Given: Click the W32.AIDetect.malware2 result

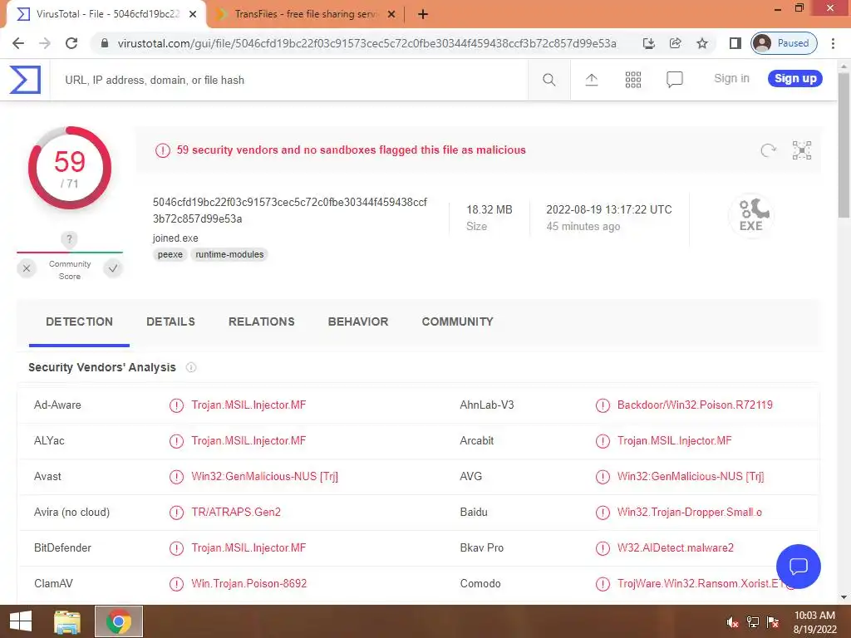Looking at the screenshot, I should click(675, 548).
